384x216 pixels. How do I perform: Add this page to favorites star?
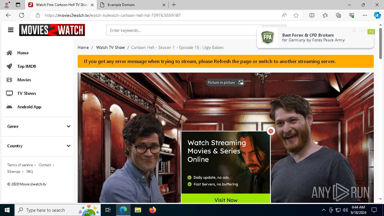pos(296,15)
